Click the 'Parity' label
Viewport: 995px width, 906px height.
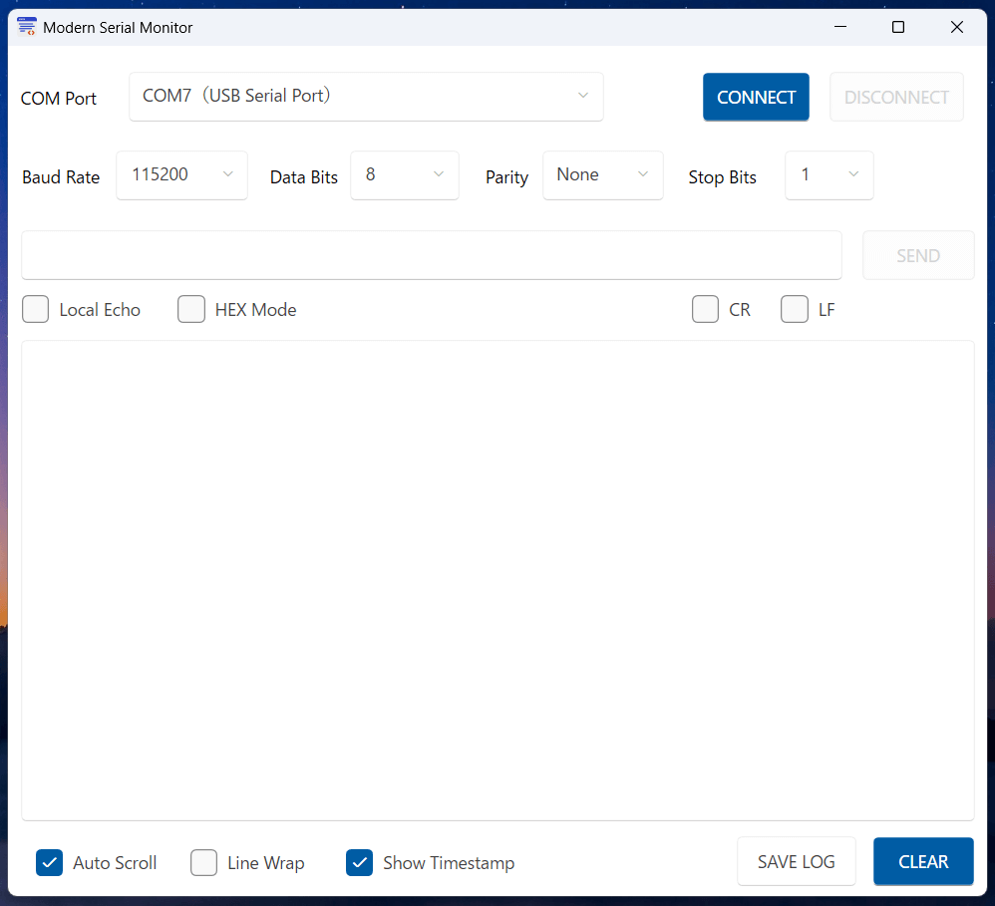click(x=506, y=177)
